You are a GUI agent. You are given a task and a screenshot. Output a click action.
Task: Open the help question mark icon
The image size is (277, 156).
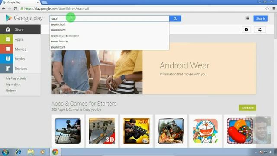pos(246,29)
